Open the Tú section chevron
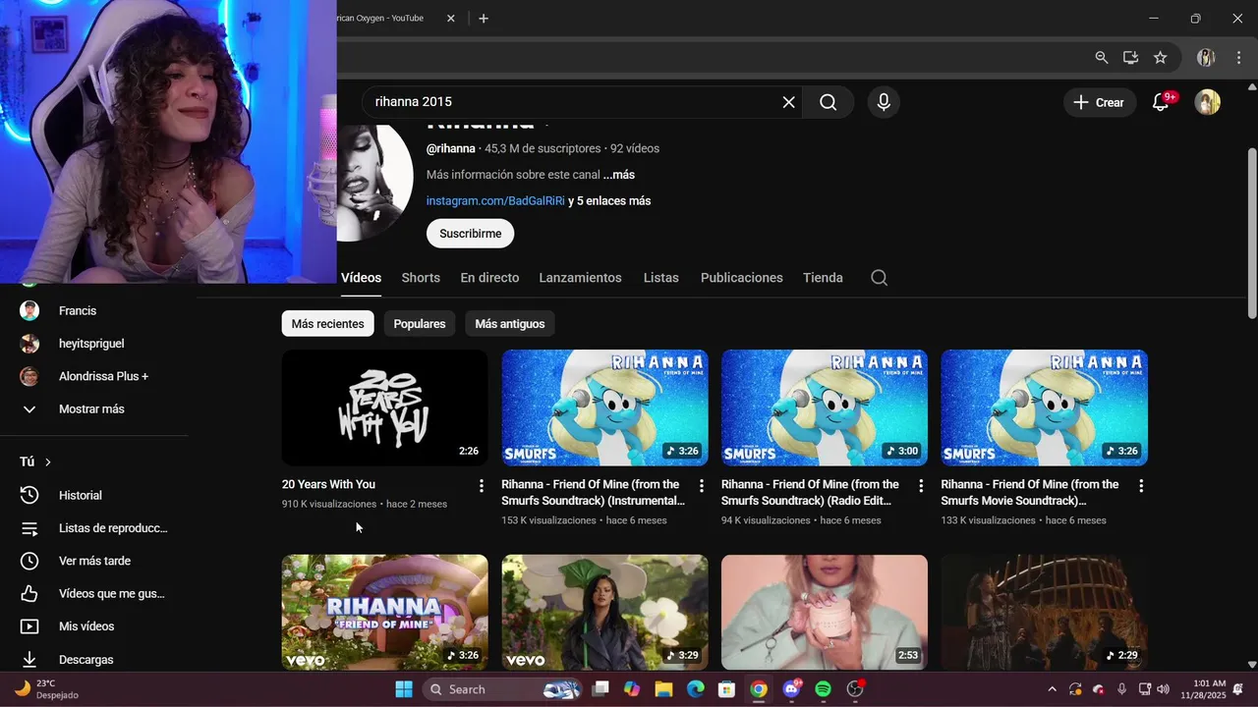1258x707 pixels. click(x=47, y=462)
